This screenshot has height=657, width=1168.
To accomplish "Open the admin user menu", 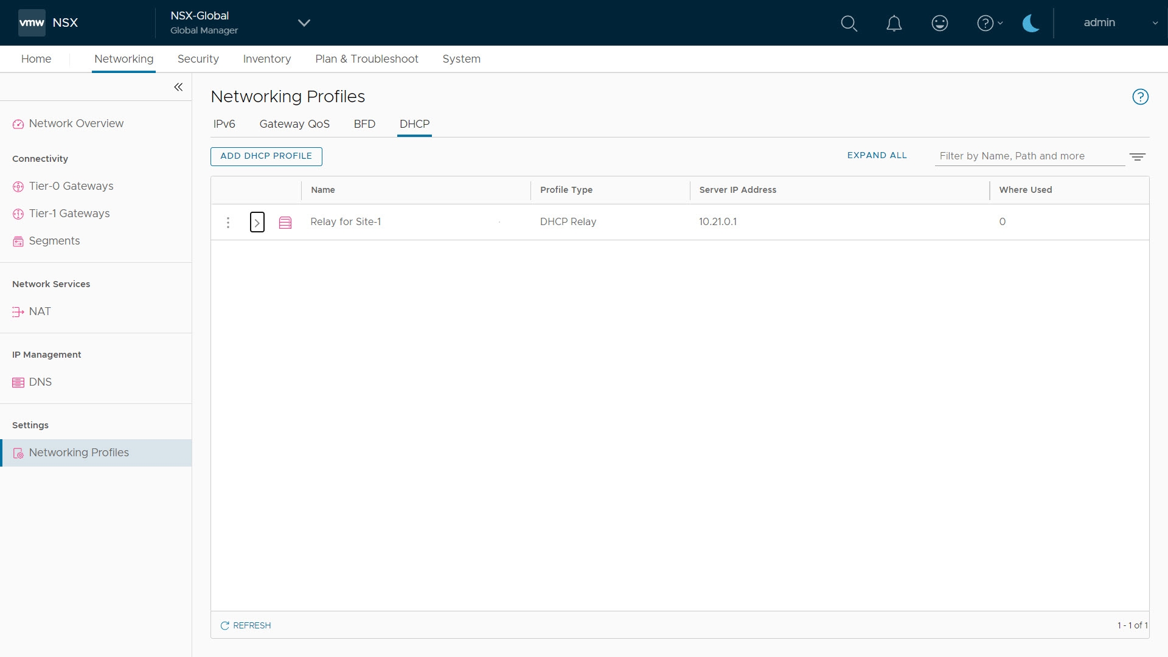I will click(x=1119, y=23).
